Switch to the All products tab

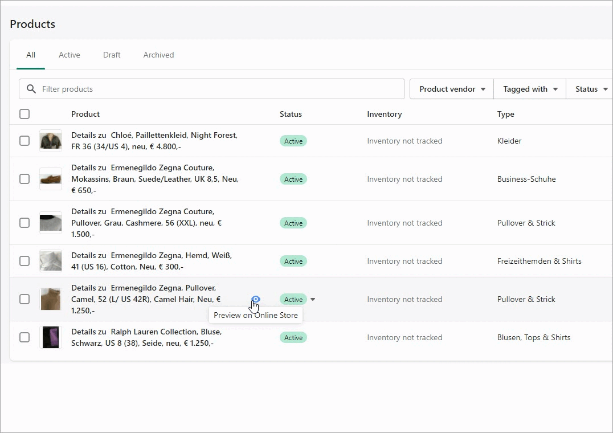tap(31, 55)
